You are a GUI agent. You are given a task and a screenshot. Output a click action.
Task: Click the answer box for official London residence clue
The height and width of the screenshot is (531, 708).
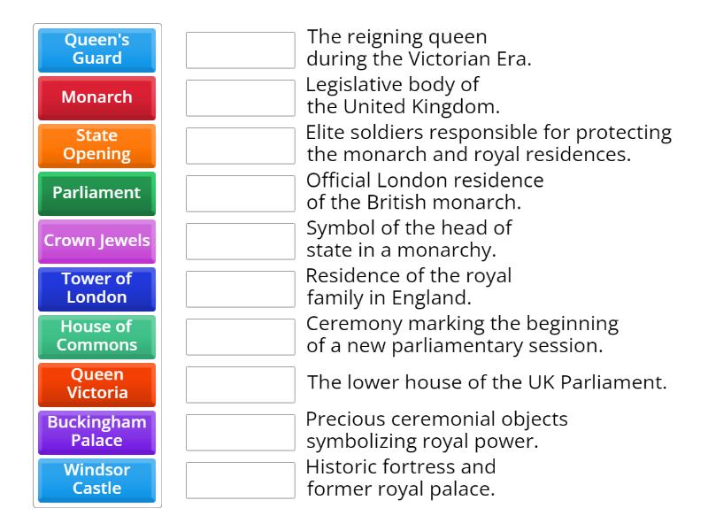240,193
